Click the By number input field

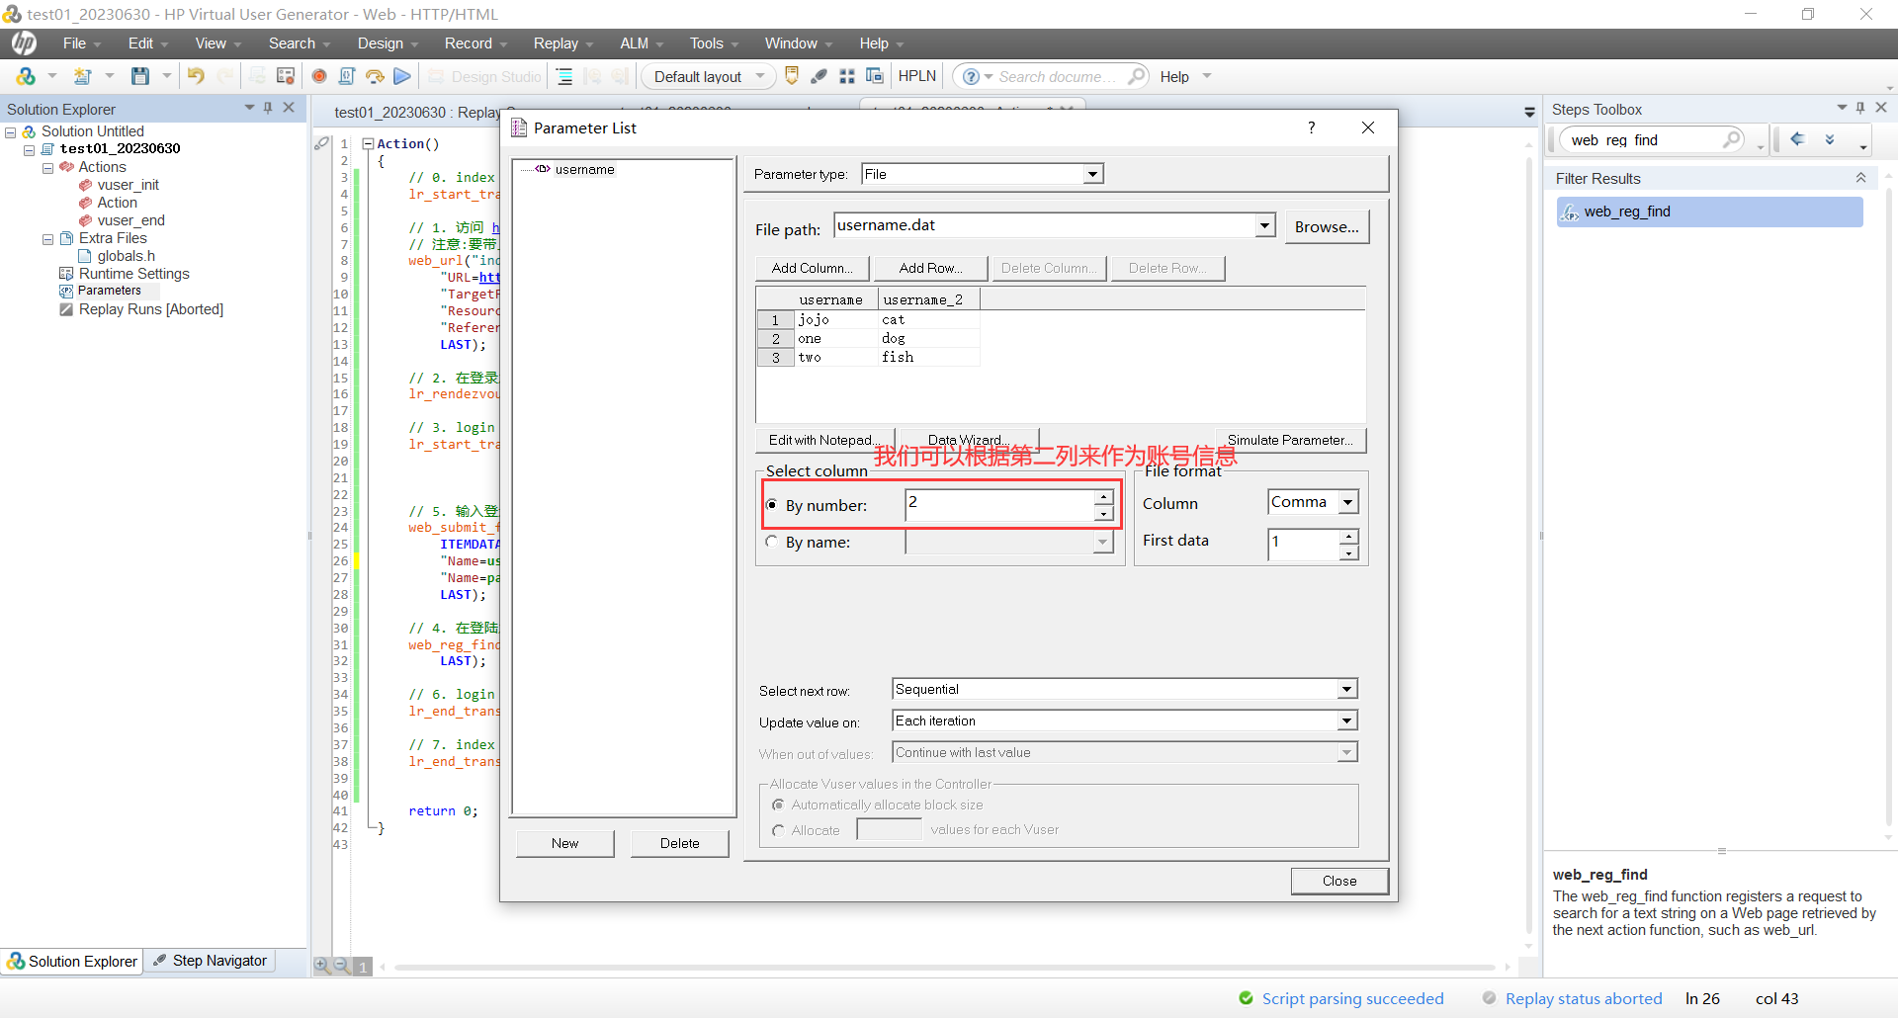point(999,504)
